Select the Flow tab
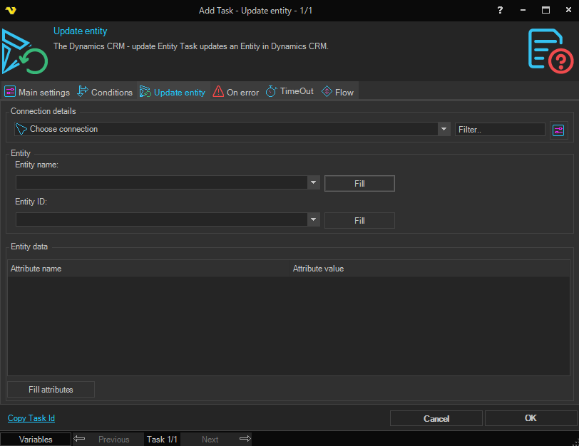Image resolution: width=579 pixels, height=446 pixels. [x=338, y=92]
